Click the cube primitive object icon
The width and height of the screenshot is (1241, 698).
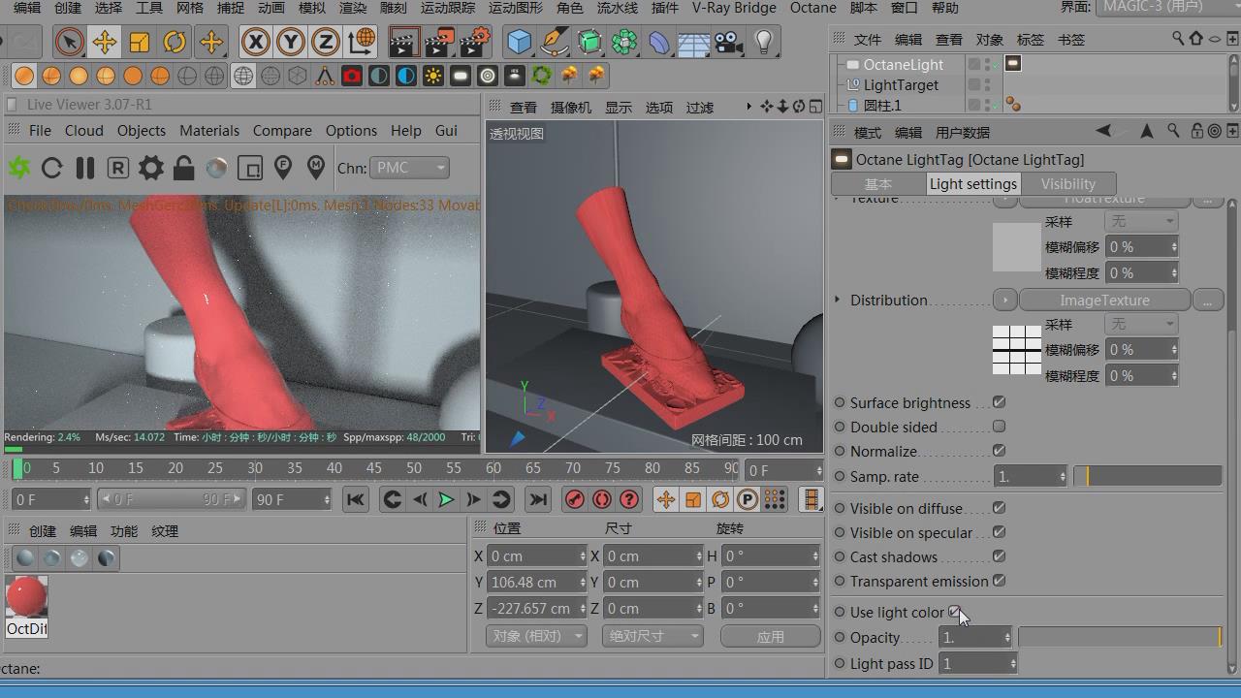pos(520,42)
